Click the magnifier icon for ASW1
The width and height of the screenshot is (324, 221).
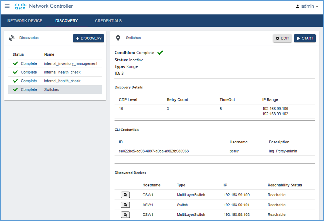point(125,205)
